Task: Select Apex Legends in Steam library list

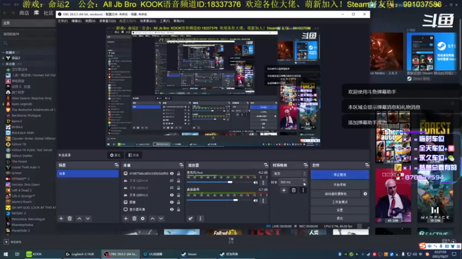Action: point(22,104)
